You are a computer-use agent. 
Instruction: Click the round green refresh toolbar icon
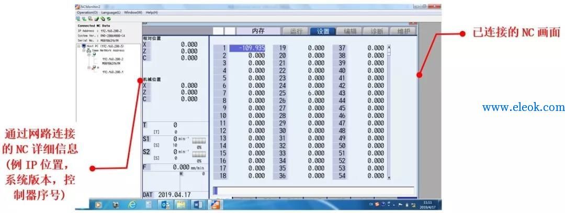tap(108, 19)
